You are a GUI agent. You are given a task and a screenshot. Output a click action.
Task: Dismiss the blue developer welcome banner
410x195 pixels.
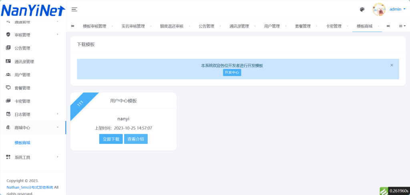392,65
